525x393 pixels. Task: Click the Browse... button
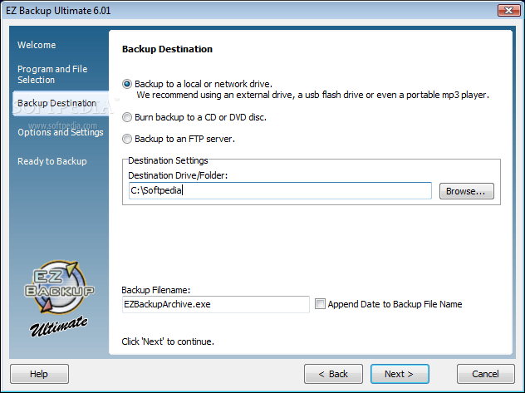coord(466,191)
